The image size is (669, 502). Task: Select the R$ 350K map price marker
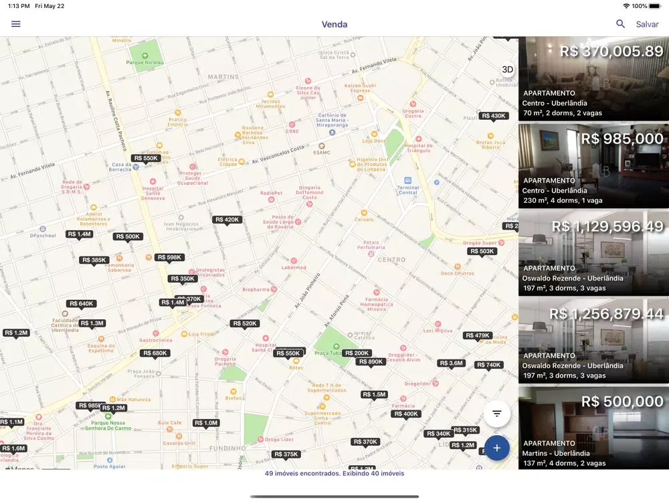tap(183, 278)
